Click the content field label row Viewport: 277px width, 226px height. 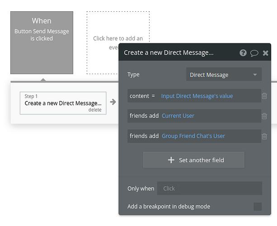(x=194, y=96)
